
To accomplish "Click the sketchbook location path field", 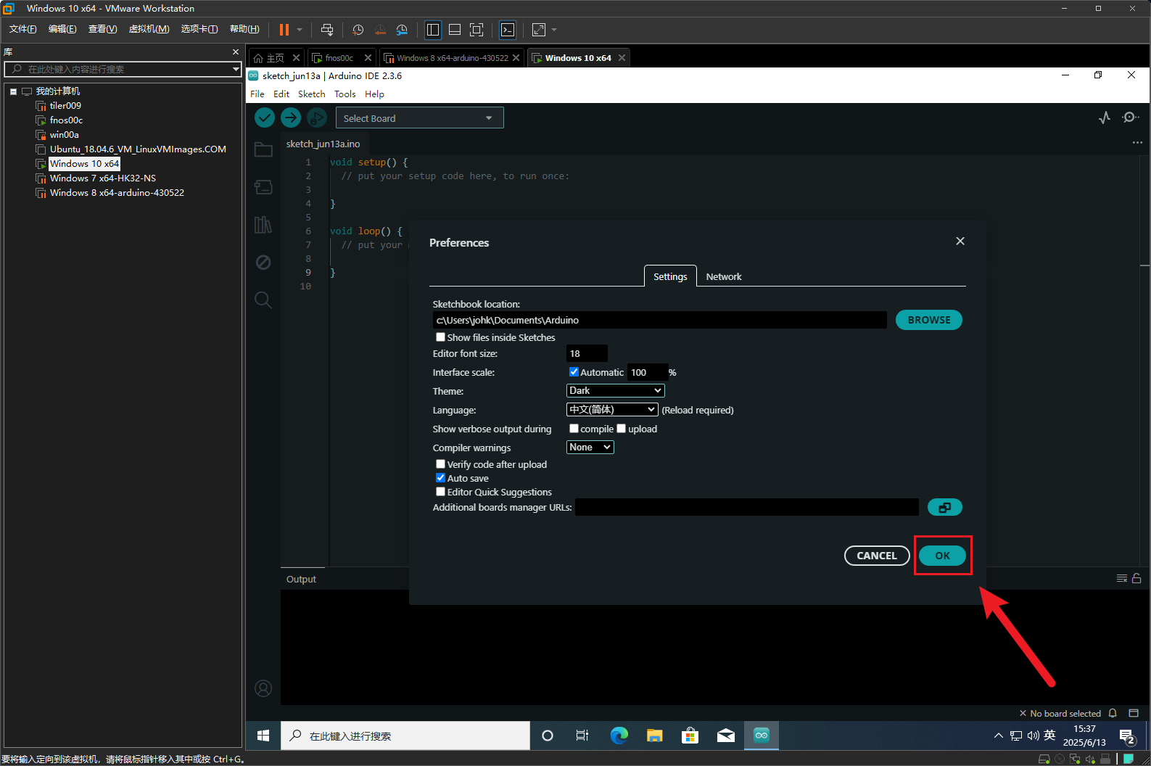I will [659, 320].
